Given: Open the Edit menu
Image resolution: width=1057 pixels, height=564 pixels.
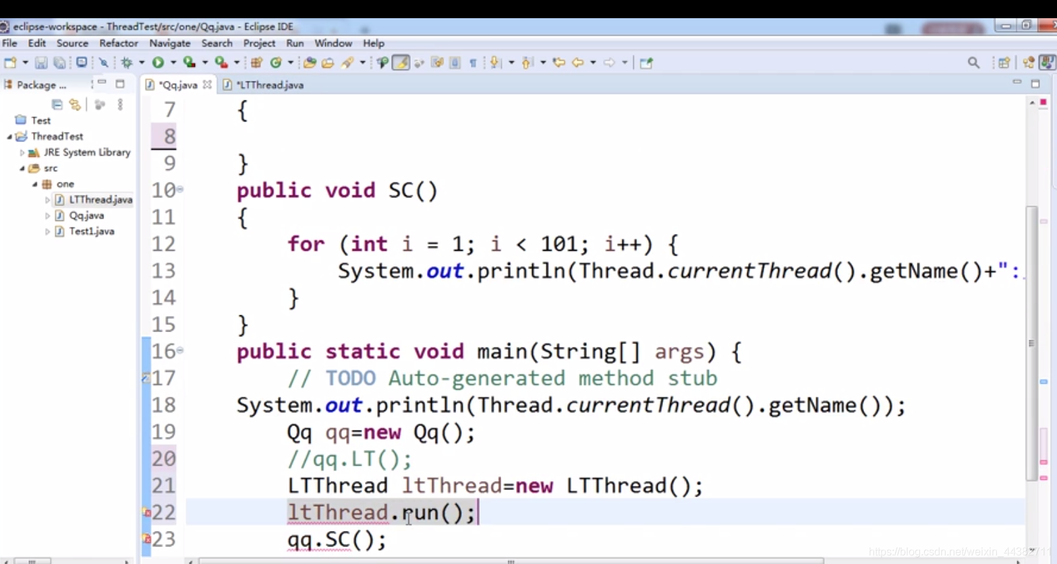Looking at the screenshot, I should pyautogui.click(x=36, y=43).
